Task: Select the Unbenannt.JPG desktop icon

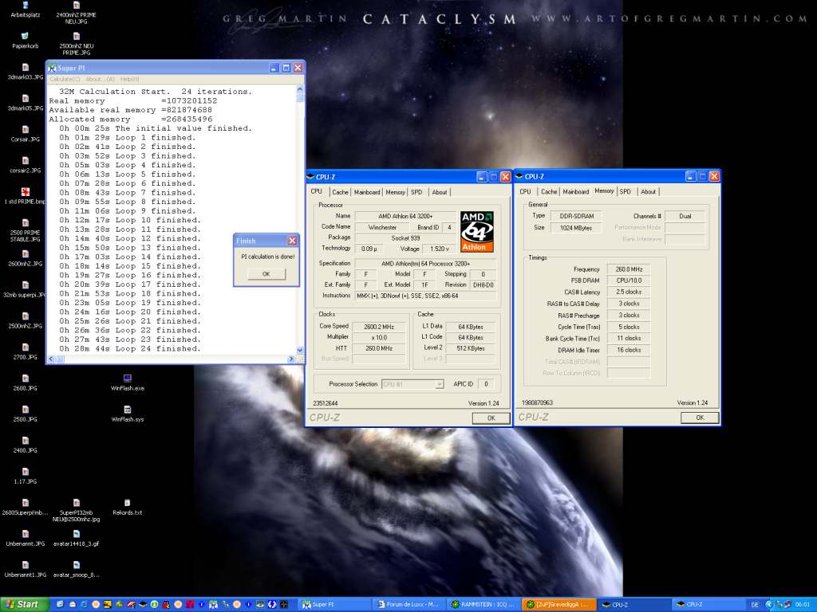Action: [25, 539]
